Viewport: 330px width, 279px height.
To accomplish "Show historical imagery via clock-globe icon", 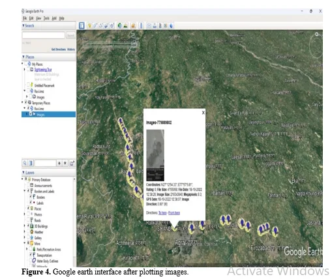I will tap(119, 25).
